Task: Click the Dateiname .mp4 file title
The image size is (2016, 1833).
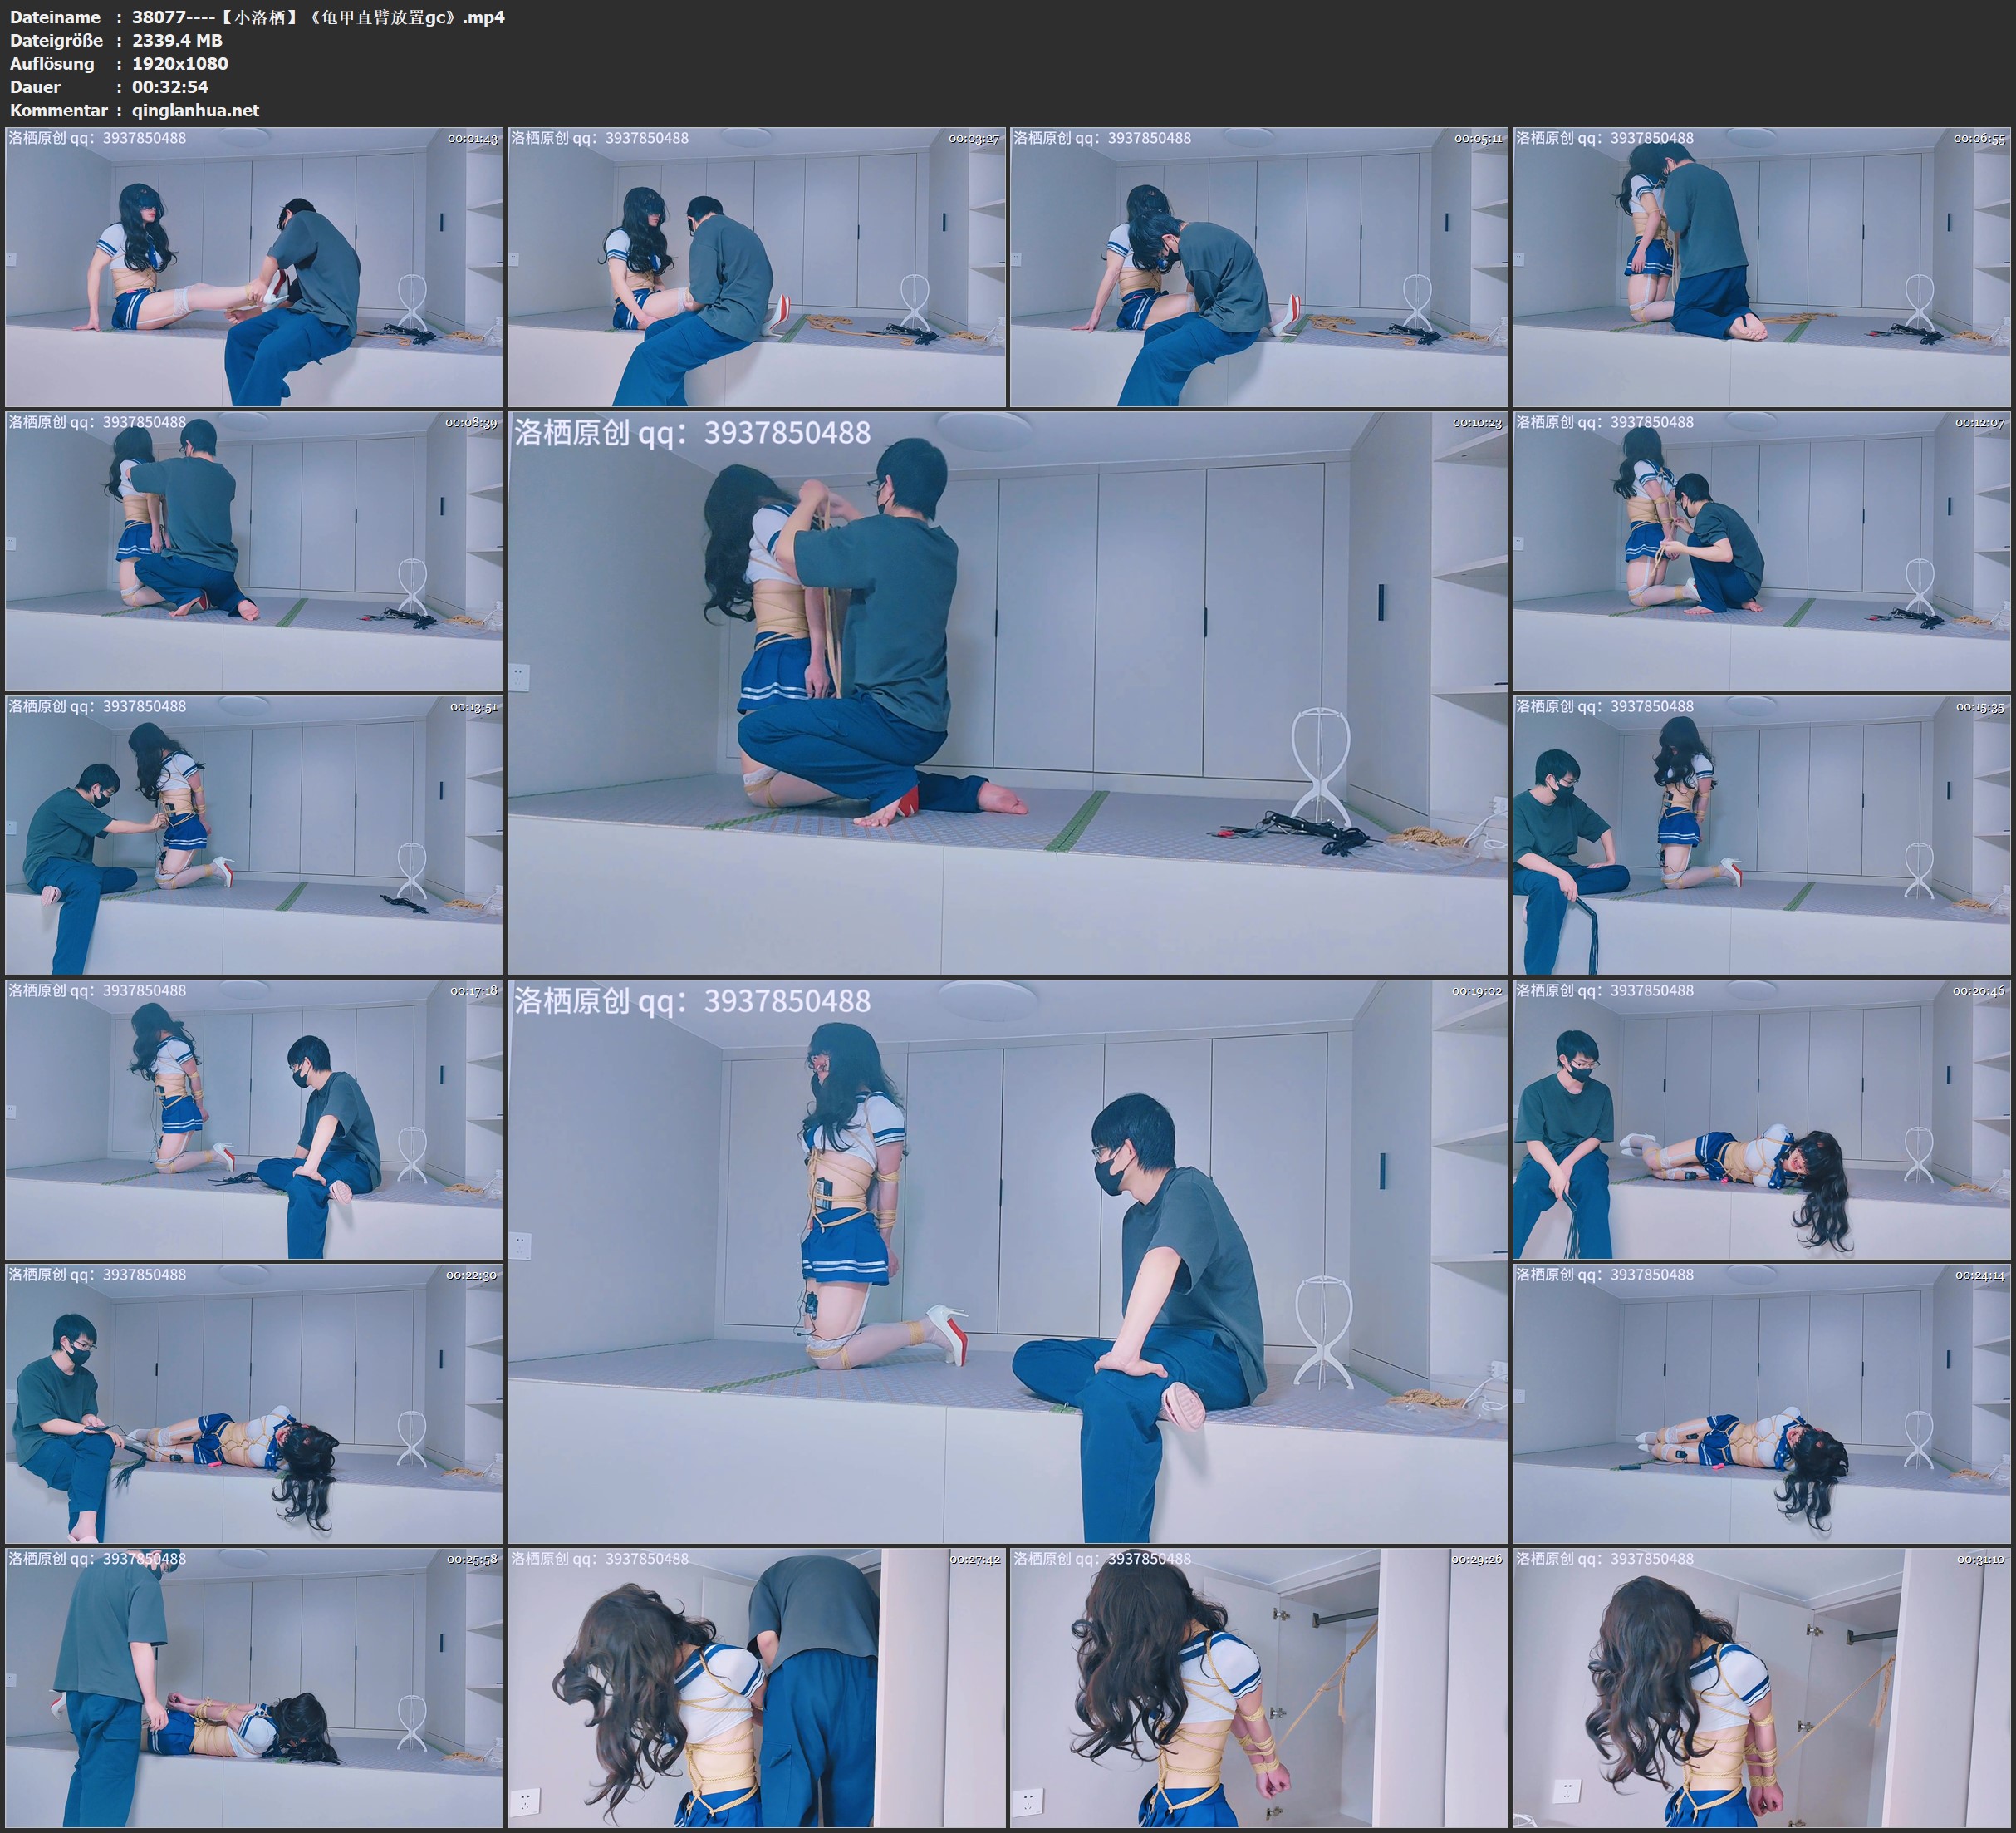Action: pyautogui.click(x=318, y=17)
